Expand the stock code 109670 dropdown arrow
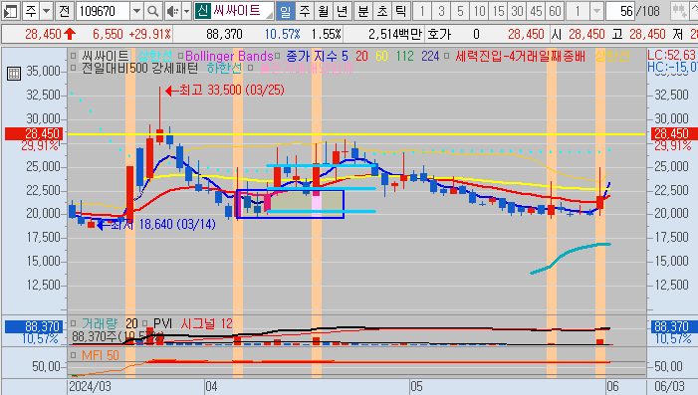 pyautogui.click(x=136, y=11)
